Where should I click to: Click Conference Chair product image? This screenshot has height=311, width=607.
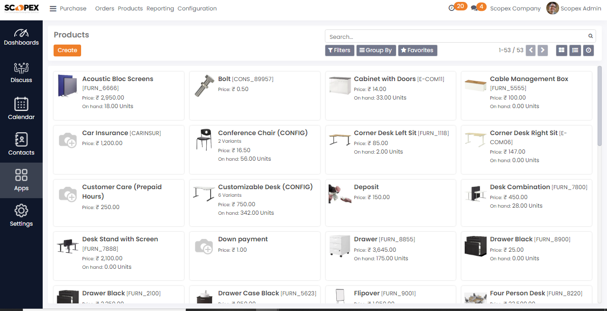click(x=204, y=139)
